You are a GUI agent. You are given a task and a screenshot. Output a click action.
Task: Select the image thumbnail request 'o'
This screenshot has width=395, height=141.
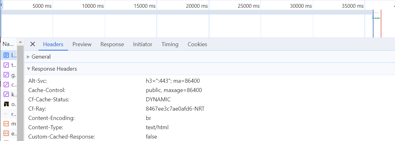click(6, 104)
